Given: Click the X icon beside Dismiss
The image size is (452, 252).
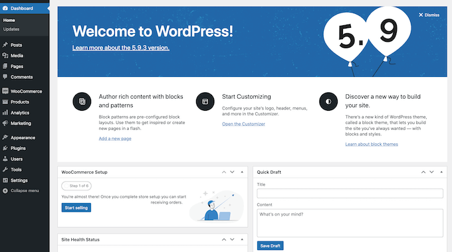Looking at the screenshot, I should tap(421, 15).
